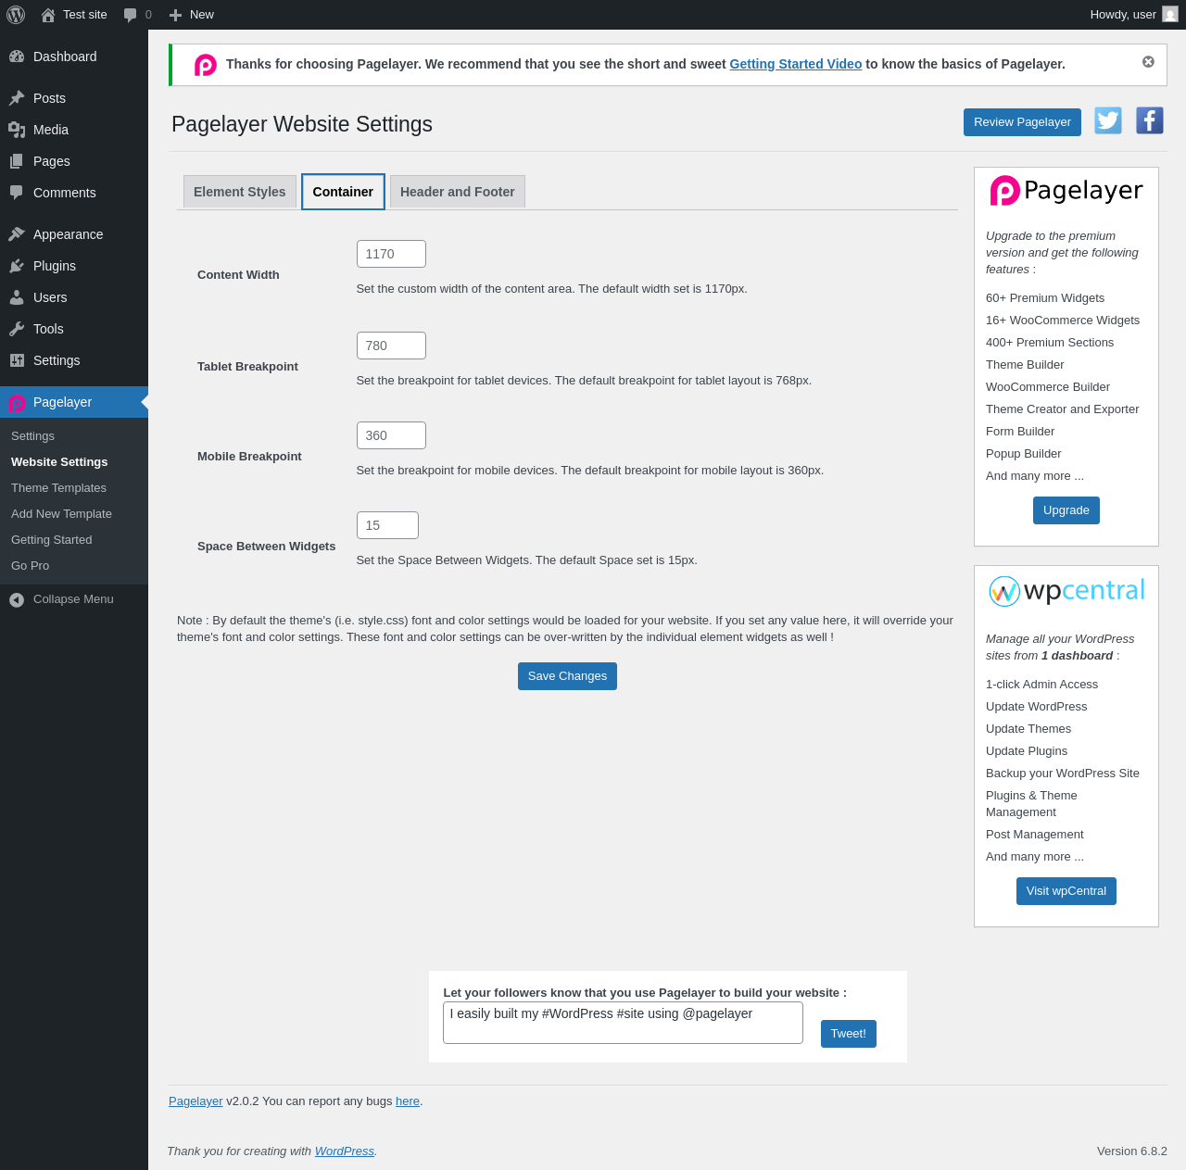The width and height of the screenshot is (1186, 1170).
Task: Focus the Mobile Breakpoint input field
Action: point(391,435)
